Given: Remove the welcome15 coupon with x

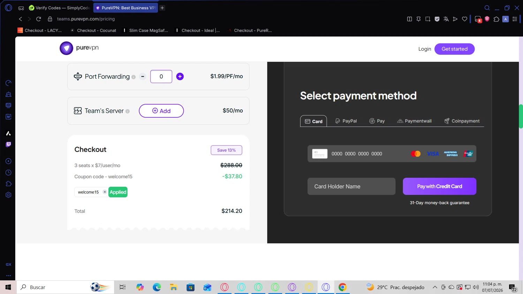Looking at the screenshot, I should [105, 192].
